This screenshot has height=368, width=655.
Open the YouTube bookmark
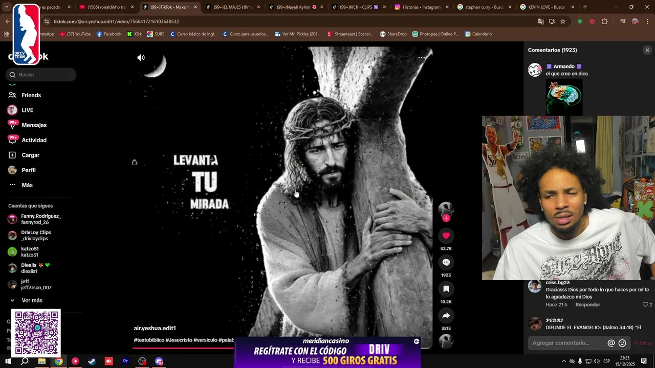[x=75, y=34]
